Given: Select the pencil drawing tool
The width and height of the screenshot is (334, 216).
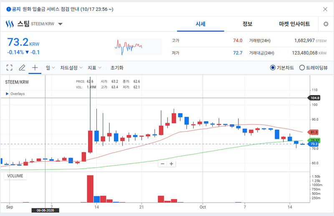Looking at the screenshot, I should pos(22,68).
